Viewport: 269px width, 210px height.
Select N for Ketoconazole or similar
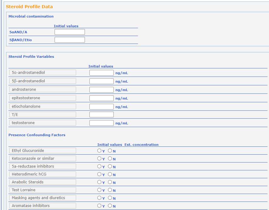pos(110,159)
